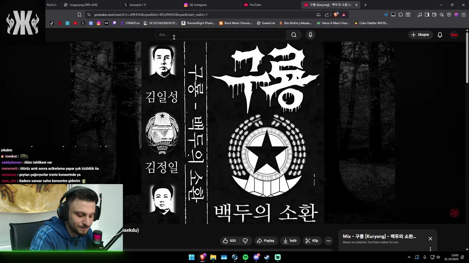Open the ThermalRight Phant... bookmark

tap(198, 23)
